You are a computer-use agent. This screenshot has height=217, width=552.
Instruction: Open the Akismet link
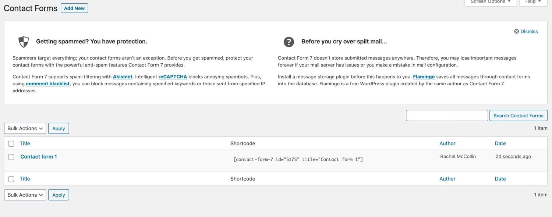(x=123, y=77)
